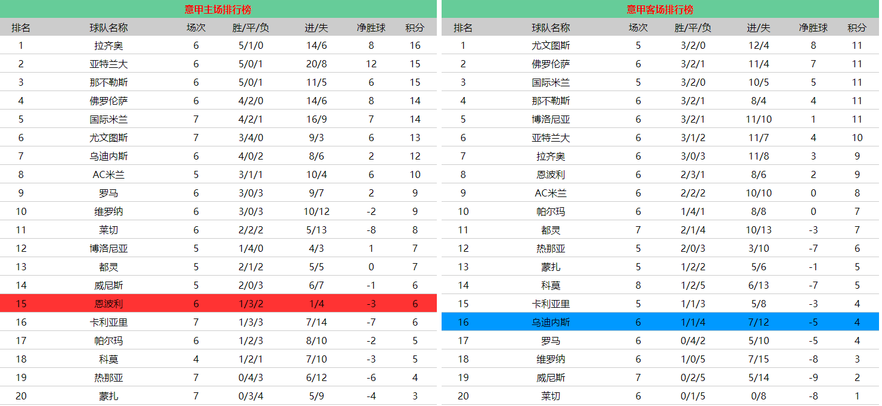
Task: Open 佛罗伦萨 team in the away table
Action: 551,64
